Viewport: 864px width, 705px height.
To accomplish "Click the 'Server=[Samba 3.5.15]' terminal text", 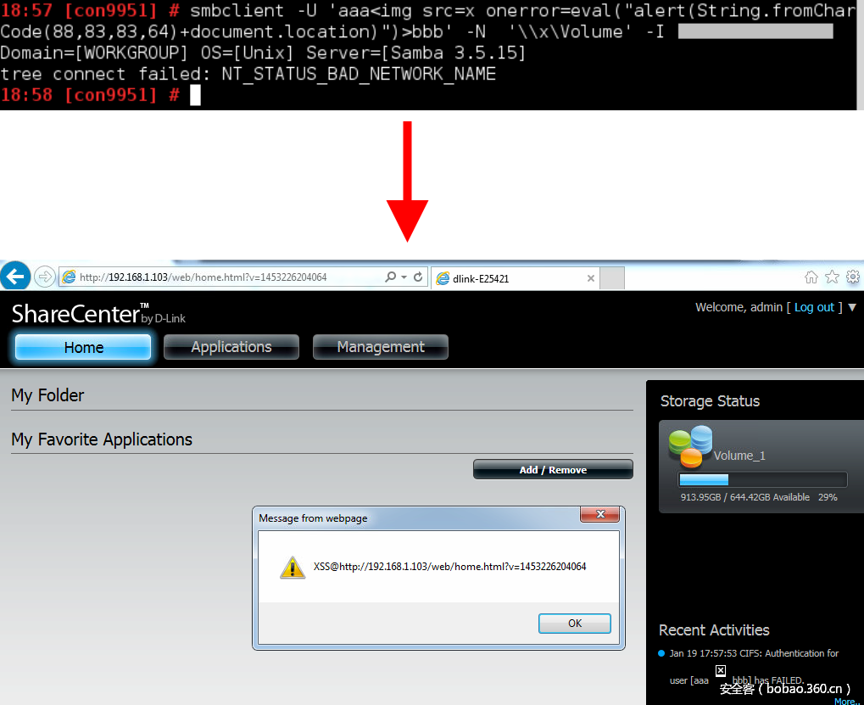I will (x=415, y=53).
